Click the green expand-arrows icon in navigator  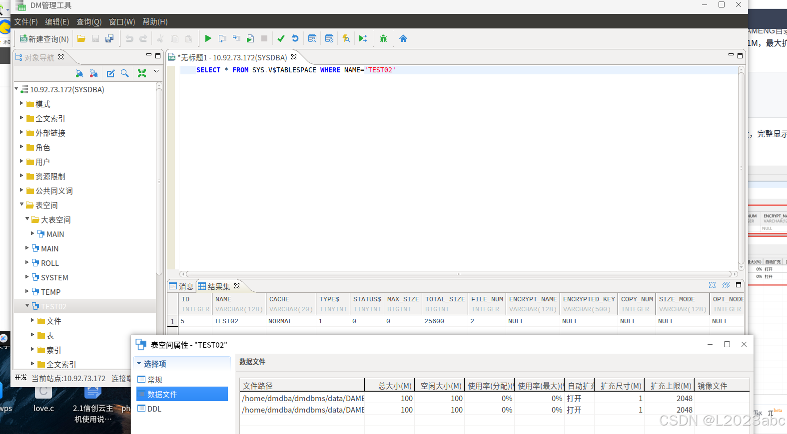[x=142, y=73]
